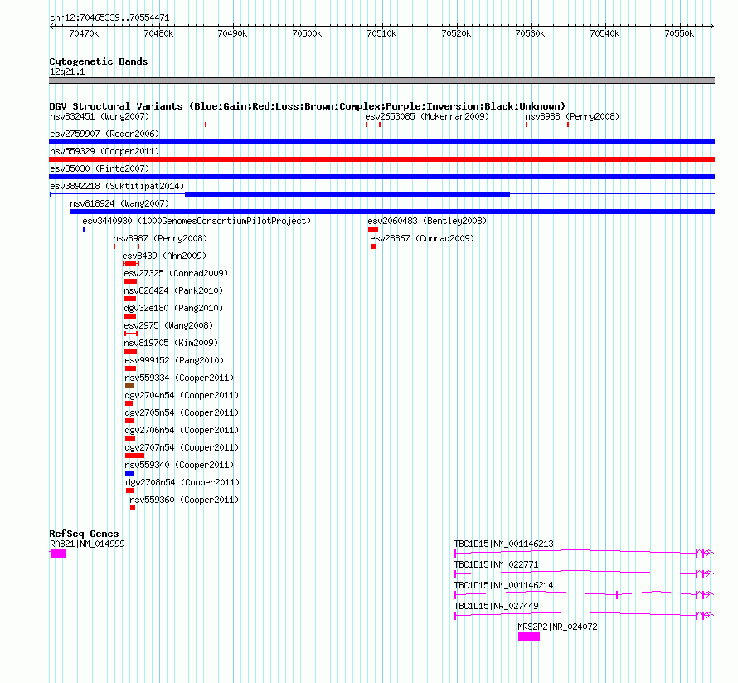Viewport: 738px width, 683px height.
Task: Click the thick blue esv3892218 segment
Action: pos(347,194)
